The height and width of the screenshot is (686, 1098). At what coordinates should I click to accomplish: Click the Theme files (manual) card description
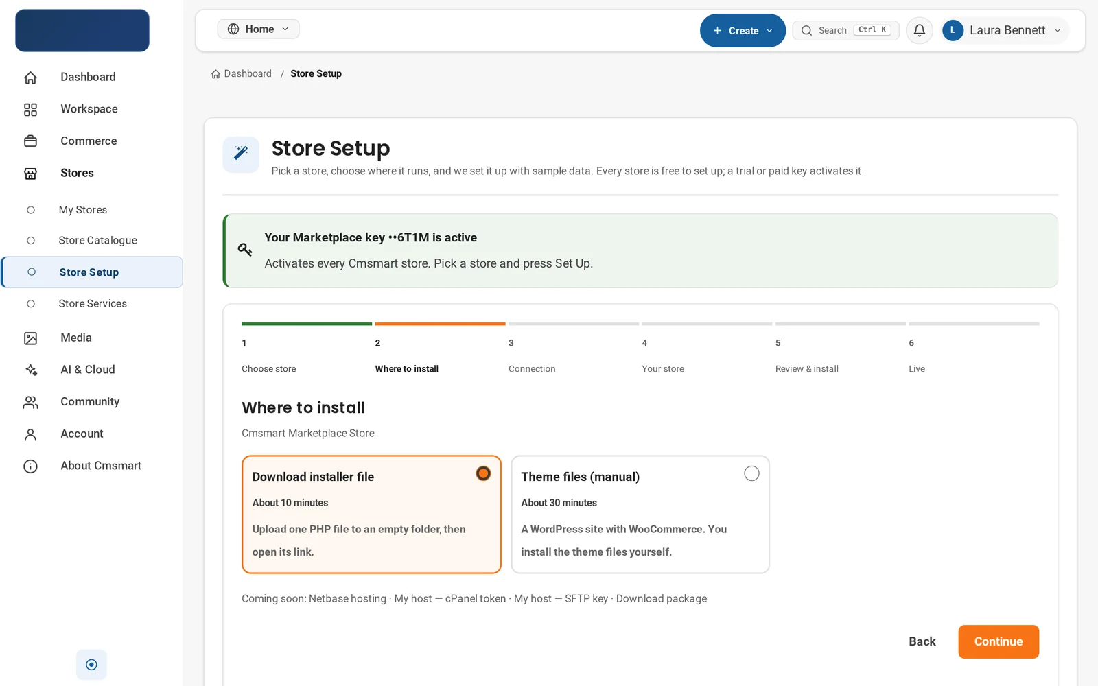624,541
